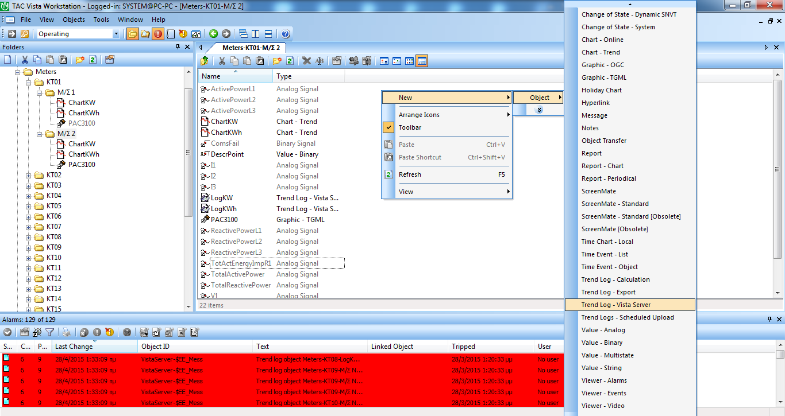Screen dimensions: 785x416
Task: Expand the hidden submenu items chevron
Action: 538,110
